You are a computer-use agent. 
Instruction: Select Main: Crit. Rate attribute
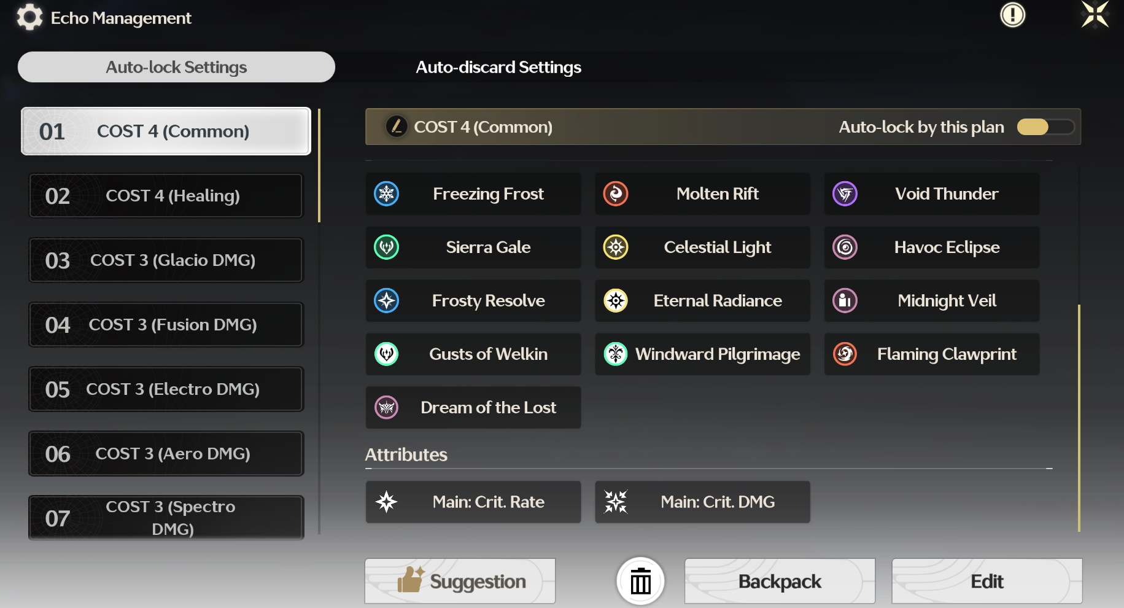click(x=473, y=502)
